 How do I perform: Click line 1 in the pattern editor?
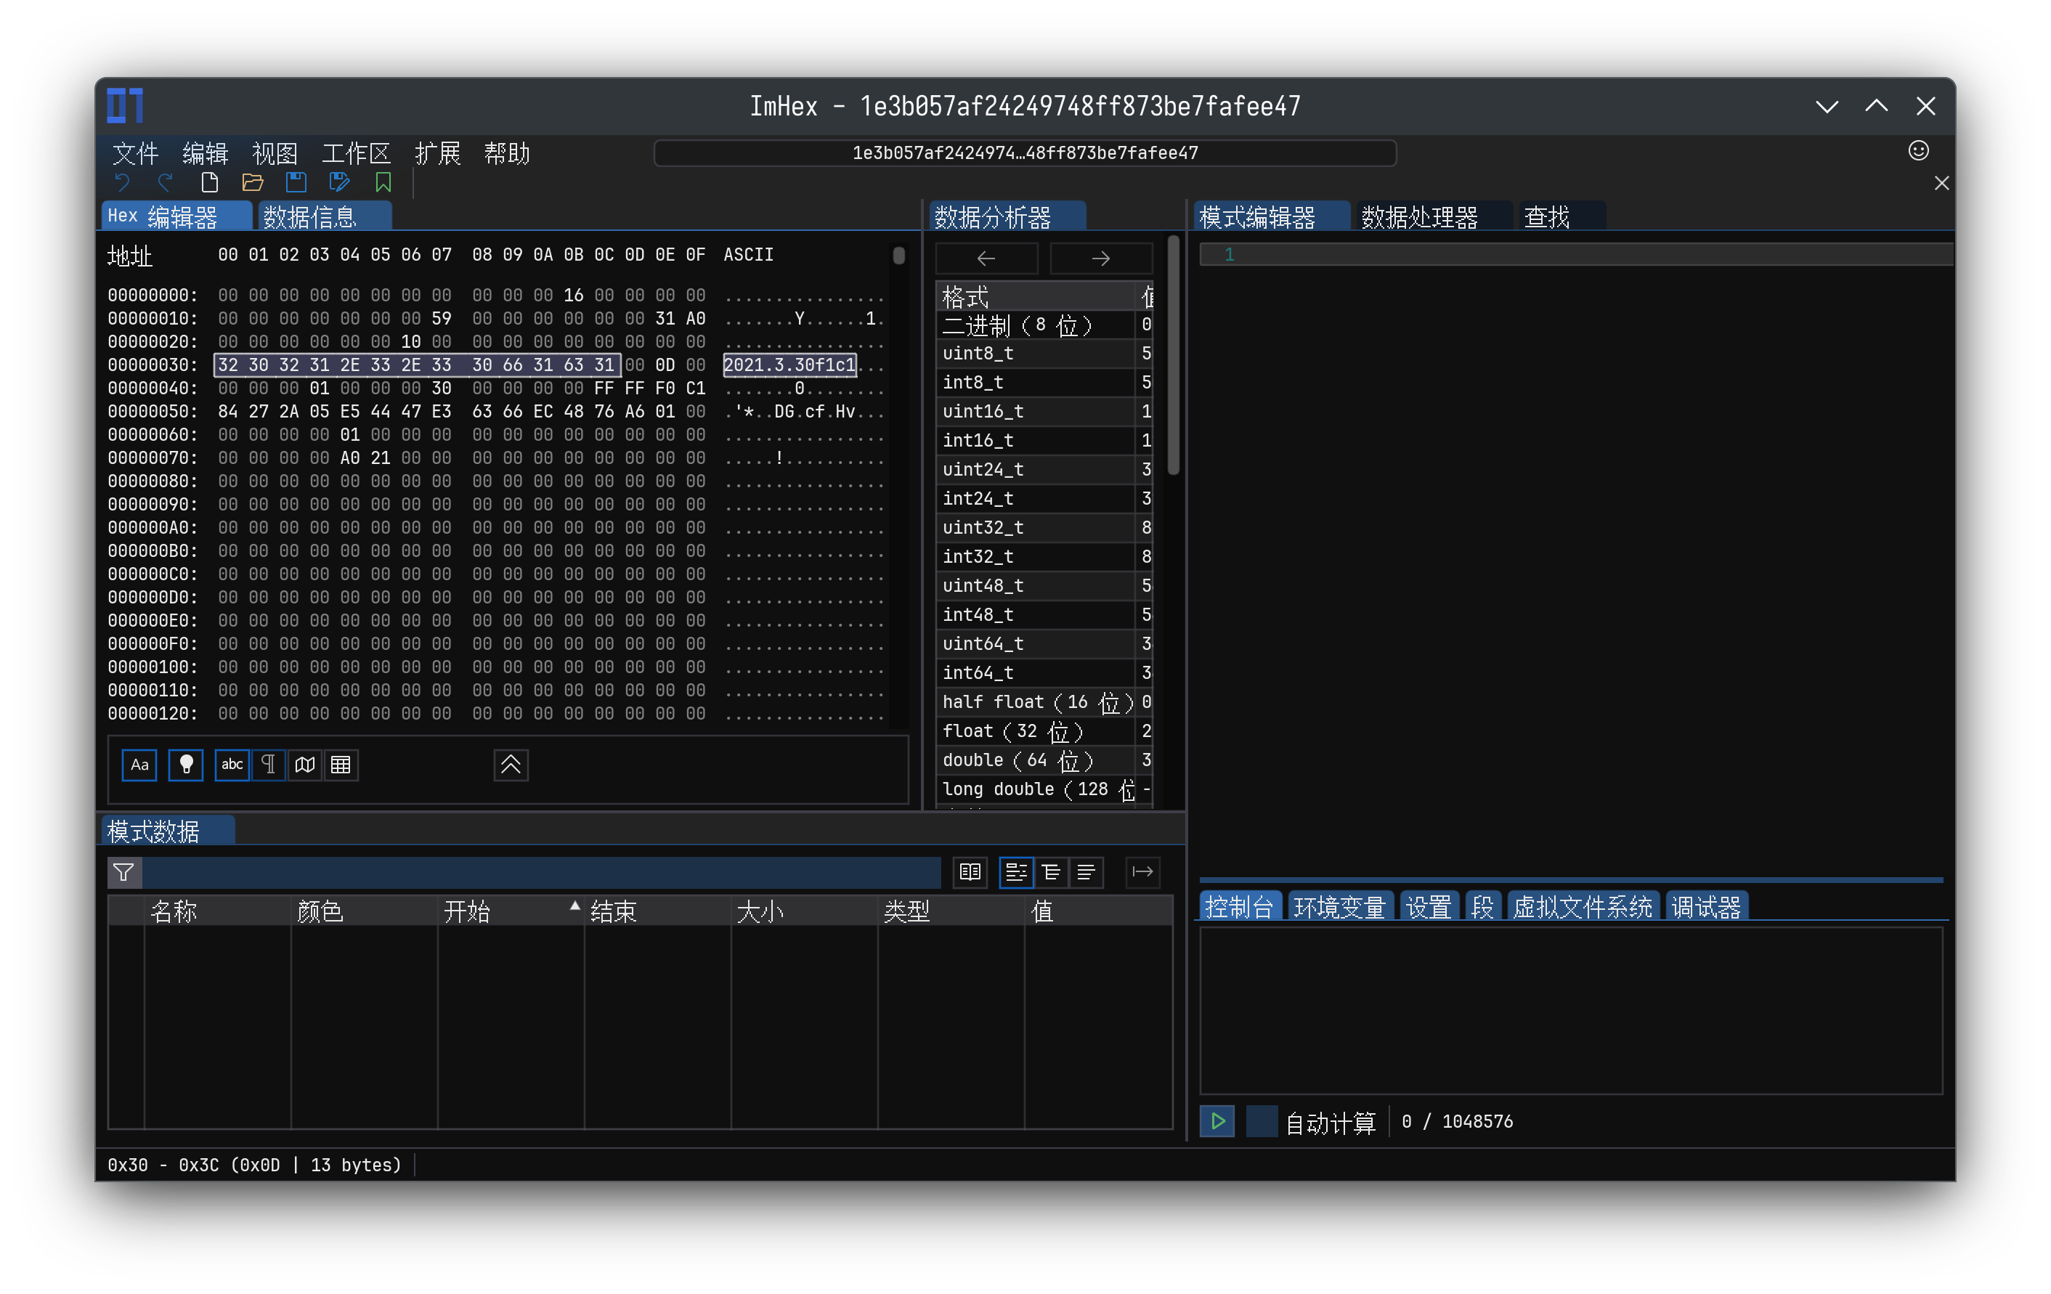[x=1576, y=254]
